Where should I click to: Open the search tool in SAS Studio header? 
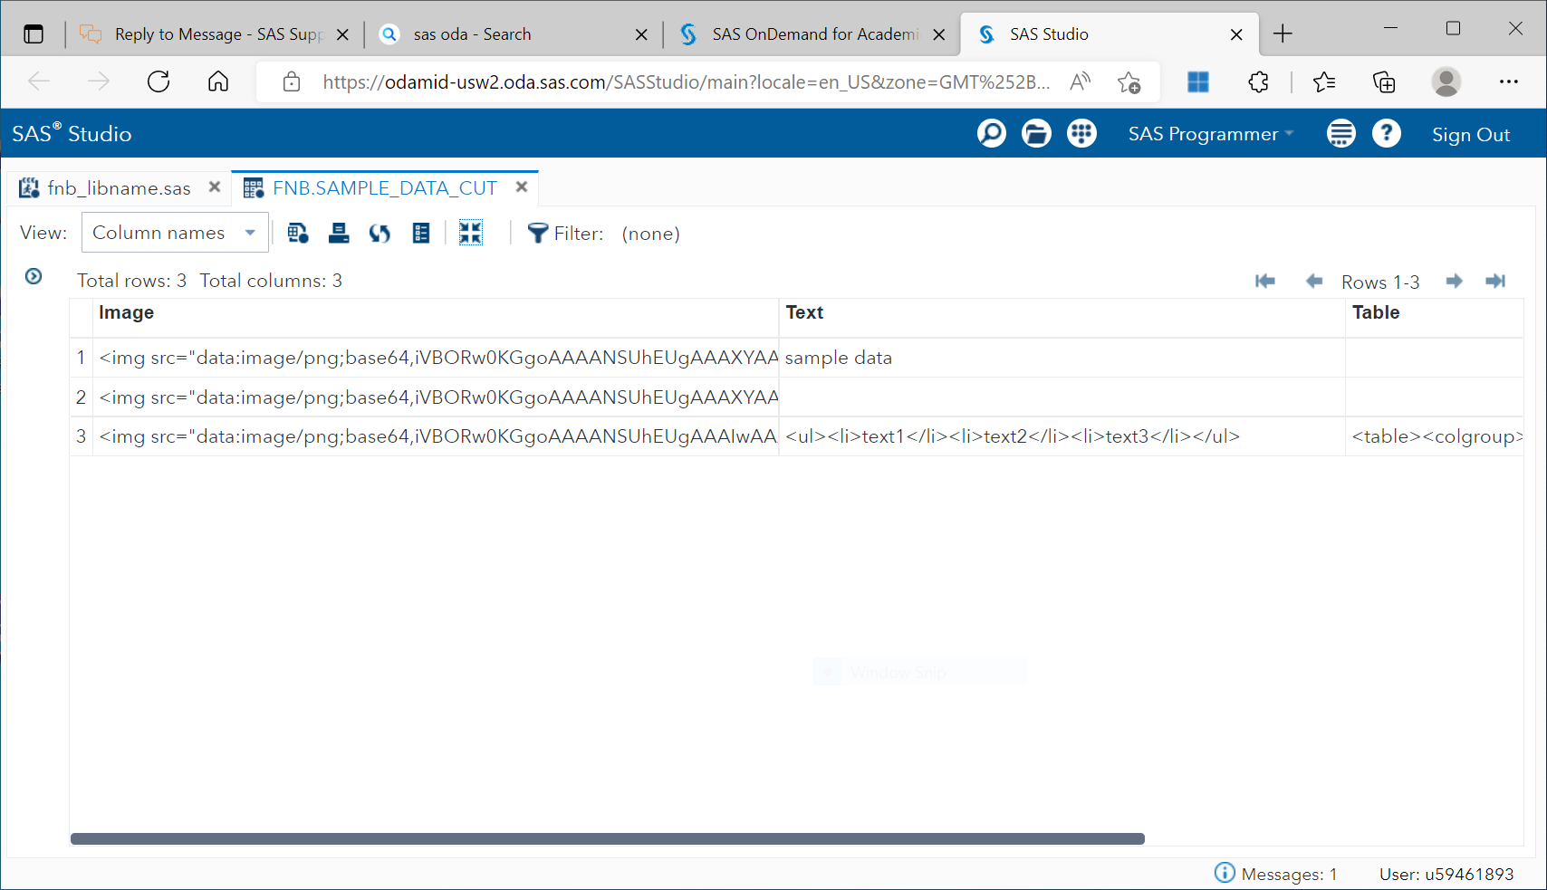pos(991,133)
